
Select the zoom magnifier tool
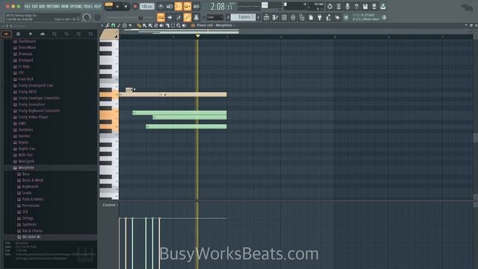(179, 25)
